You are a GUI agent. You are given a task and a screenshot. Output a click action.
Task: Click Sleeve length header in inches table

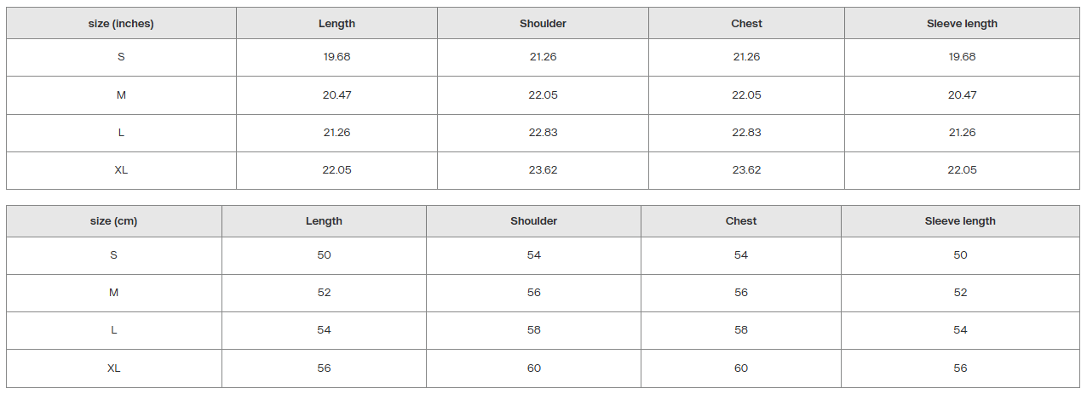[962, 24]
